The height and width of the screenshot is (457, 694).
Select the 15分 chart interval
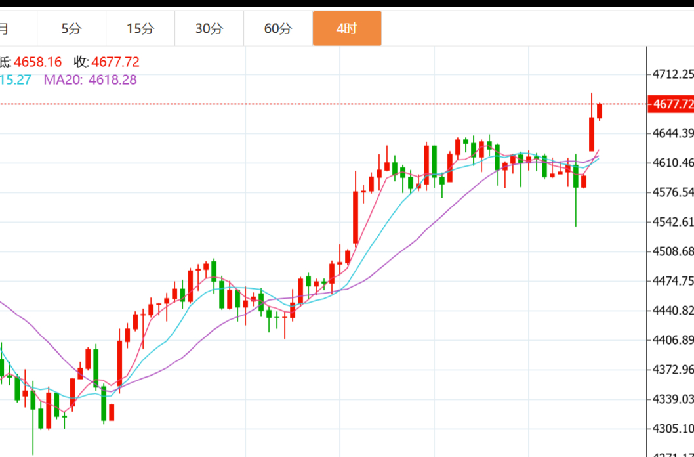tap(140, 28)
